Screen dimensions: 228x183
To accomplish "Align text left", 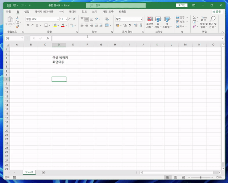I will pyautogui.click(x=82, y=25).
